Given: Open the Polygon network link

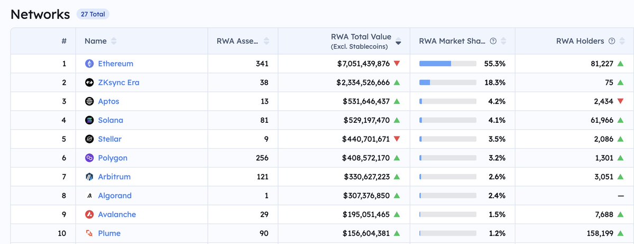Looking at the screenshot, I should pyautogui.click(x=113, y=158).
